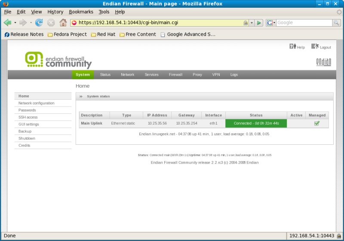Click the search magnifier icon

336,23
